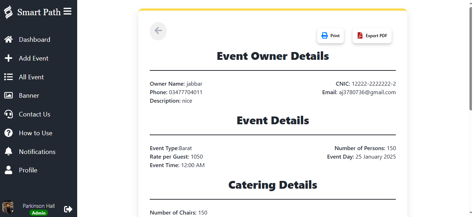
Task: Click the Description nice text
Action: [x=171, y=101]
